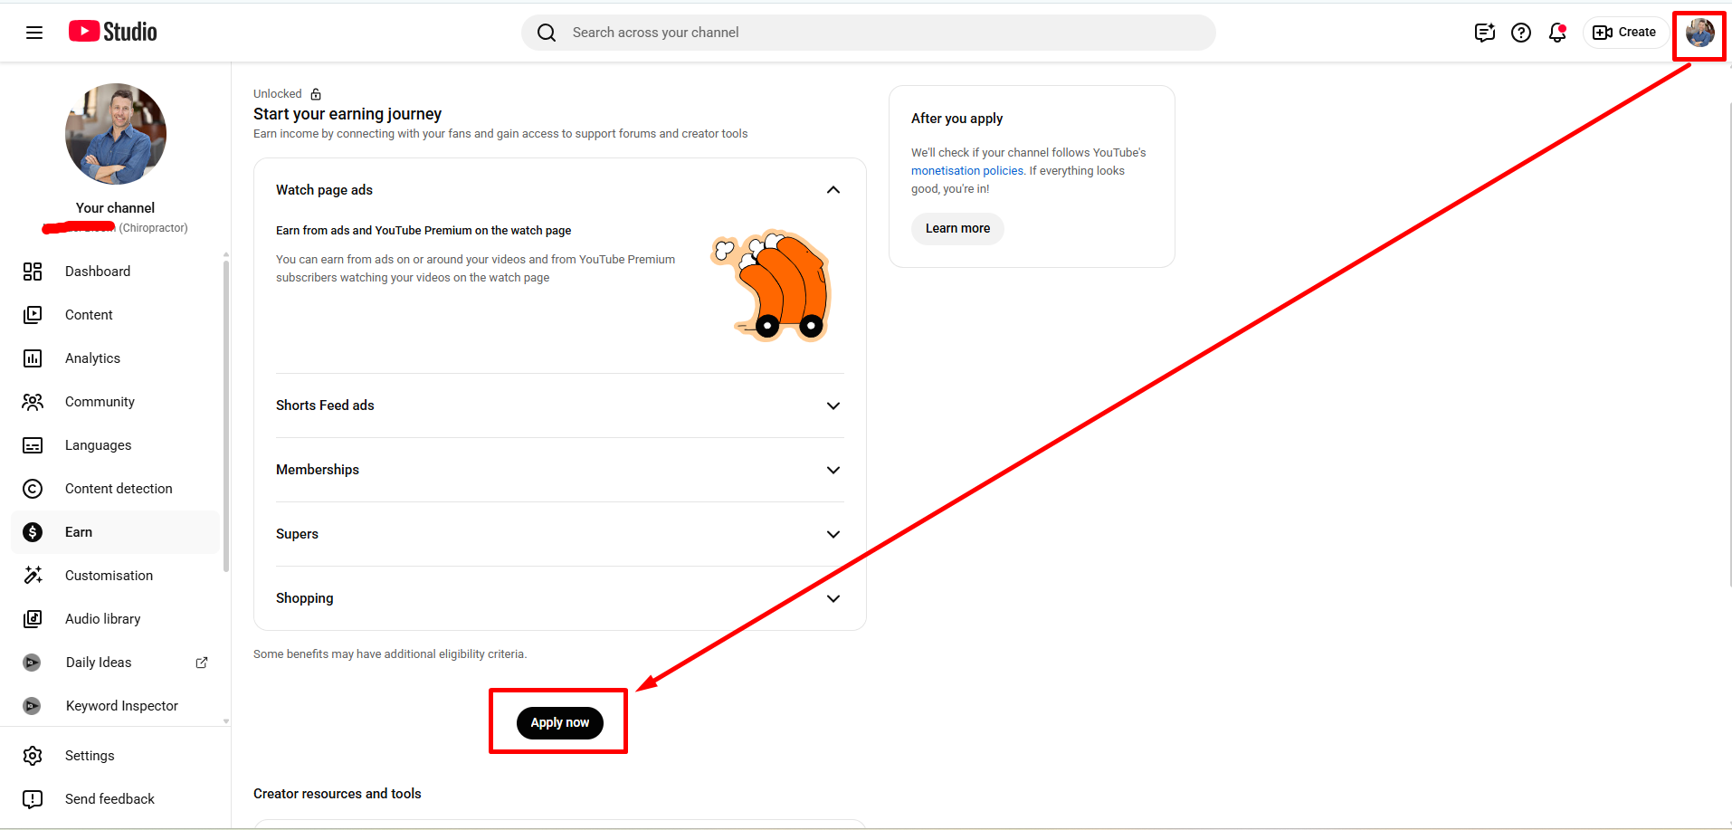Open the hamburger navigation menu
This screenshot has height=830, width=1732.
[x=34, y=33]
